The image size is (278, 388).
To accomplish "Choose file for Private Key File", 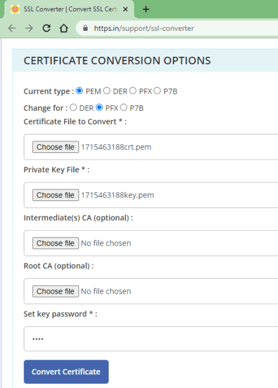I will [56, 195].
